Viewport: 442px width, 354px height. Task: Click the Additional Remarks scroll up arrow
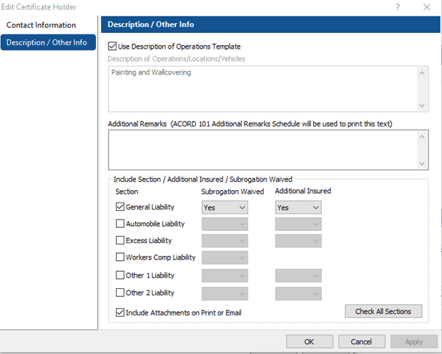tap(422, 137)
